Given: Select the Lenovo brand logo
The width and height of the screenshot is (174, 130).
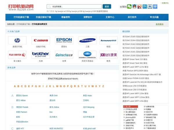Looking at the screenshot, I should click(108, 40).
